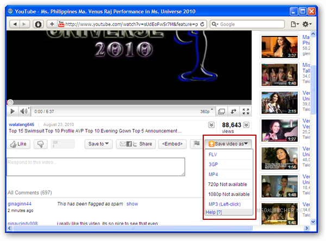Screen dimensions: 326x241
Task: Click the Google search magnifier dropdown
Action: click(215, 24)
